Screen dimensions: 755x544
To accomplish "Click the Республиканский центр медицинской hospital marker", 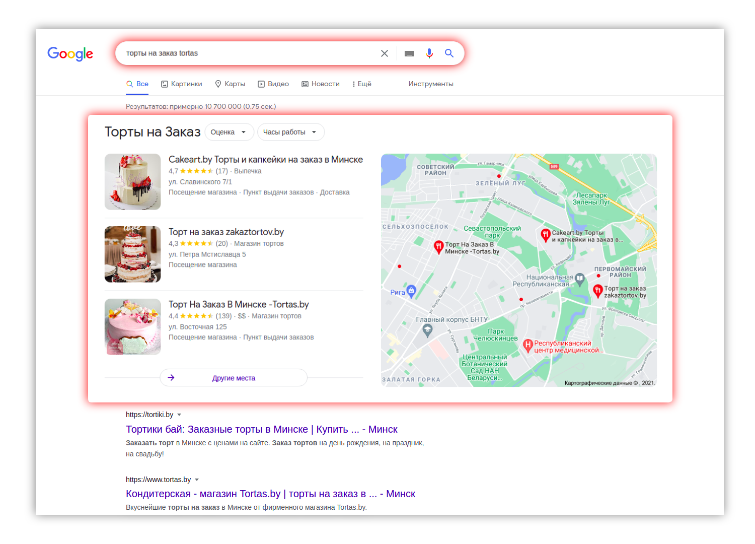I will point(527,346).
